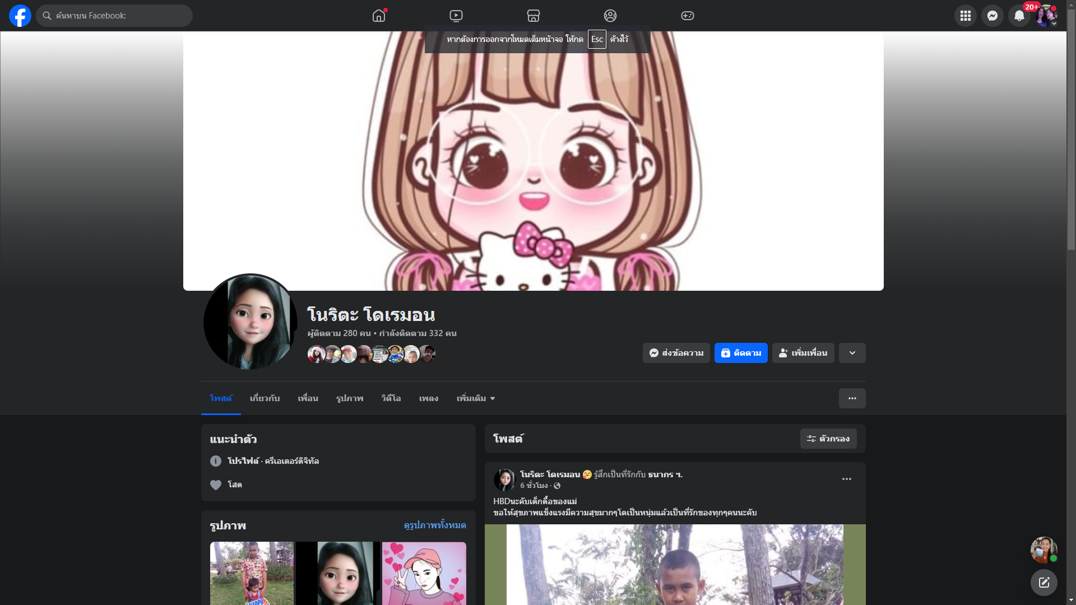Click the blue ติดตาม follow button
Image resolution: width=1076 pixels, height=605 pixels.
pyautogui.click(x=741, y=353)
